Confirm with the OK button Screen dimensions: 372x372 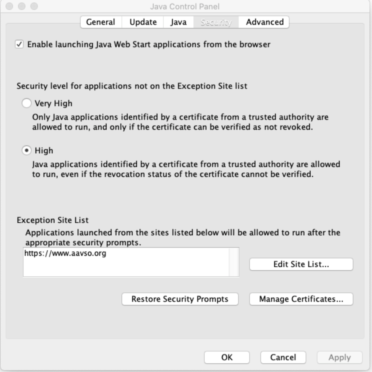pyautogui.click(x=227, y=357)
